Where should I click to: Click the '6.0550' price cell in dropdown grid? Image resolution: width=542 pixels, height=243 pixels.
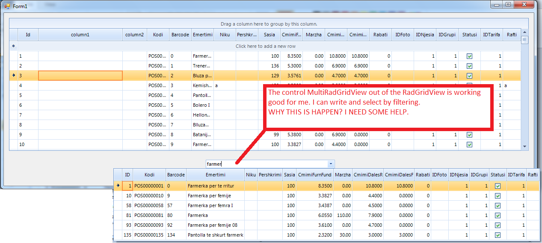coord(314,215)
